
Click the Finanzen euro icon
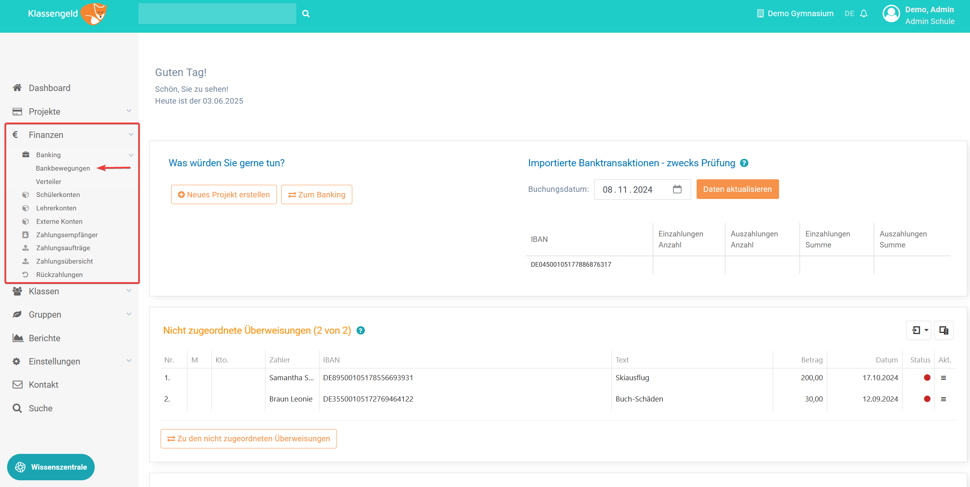[15, 135]
